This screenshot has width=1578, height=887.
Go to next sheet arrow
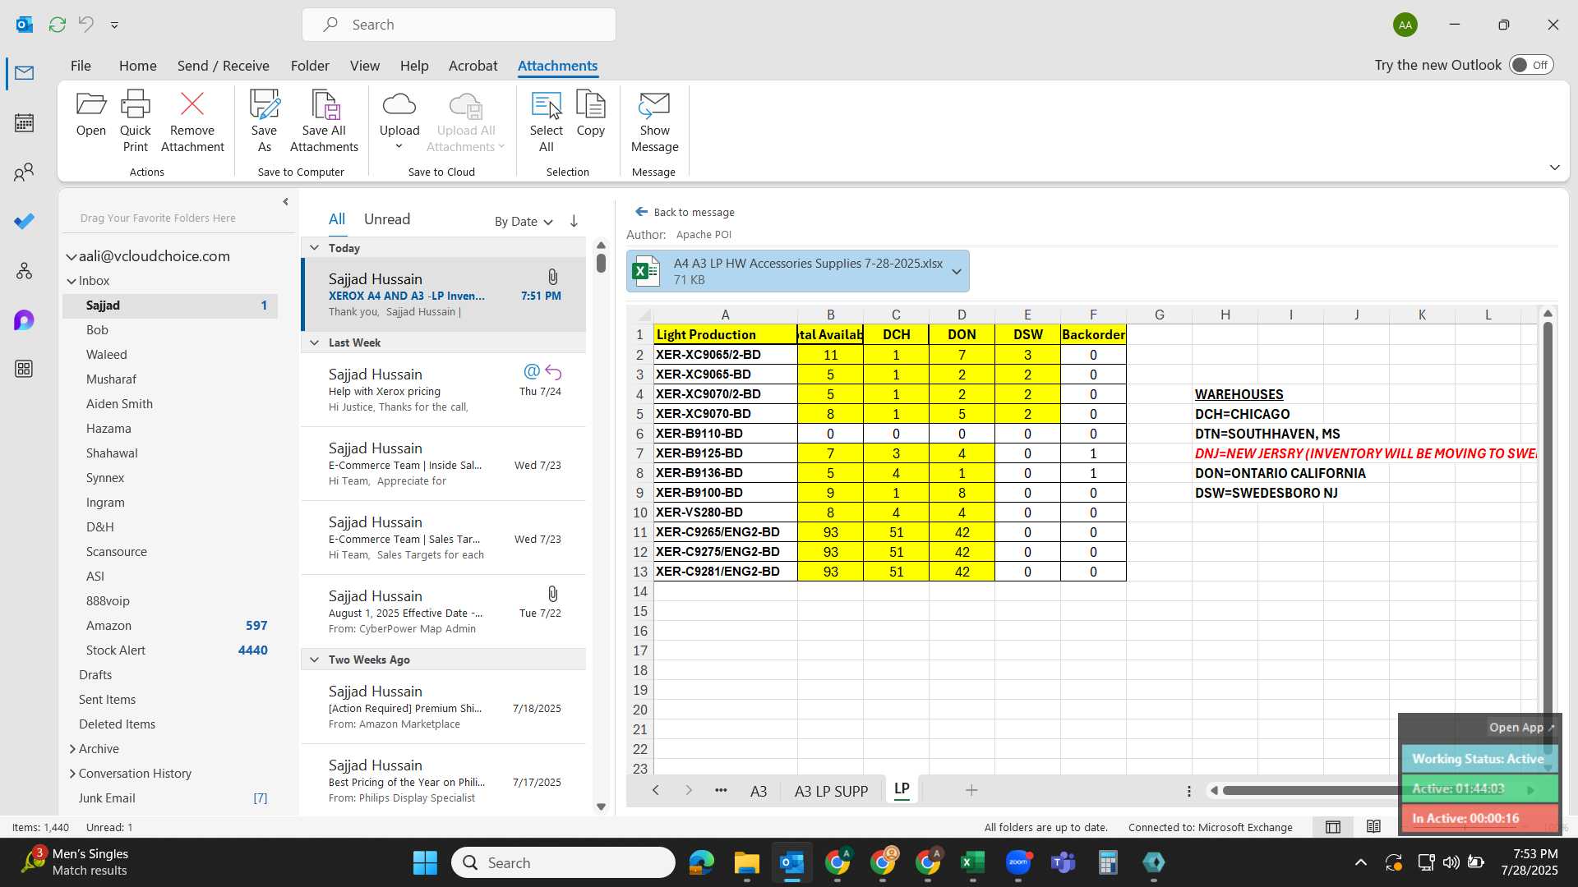[x=689, y=790]
